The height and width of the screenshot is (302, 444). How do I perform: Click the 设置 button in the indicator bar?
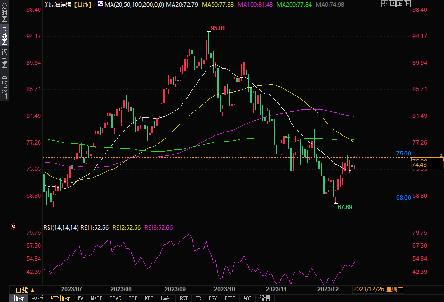(265, 298)
